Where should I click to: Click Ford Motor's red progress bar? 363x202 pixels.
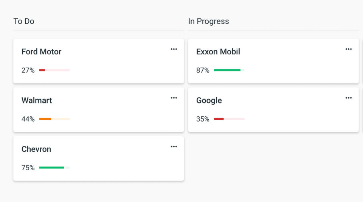[54, 70]
